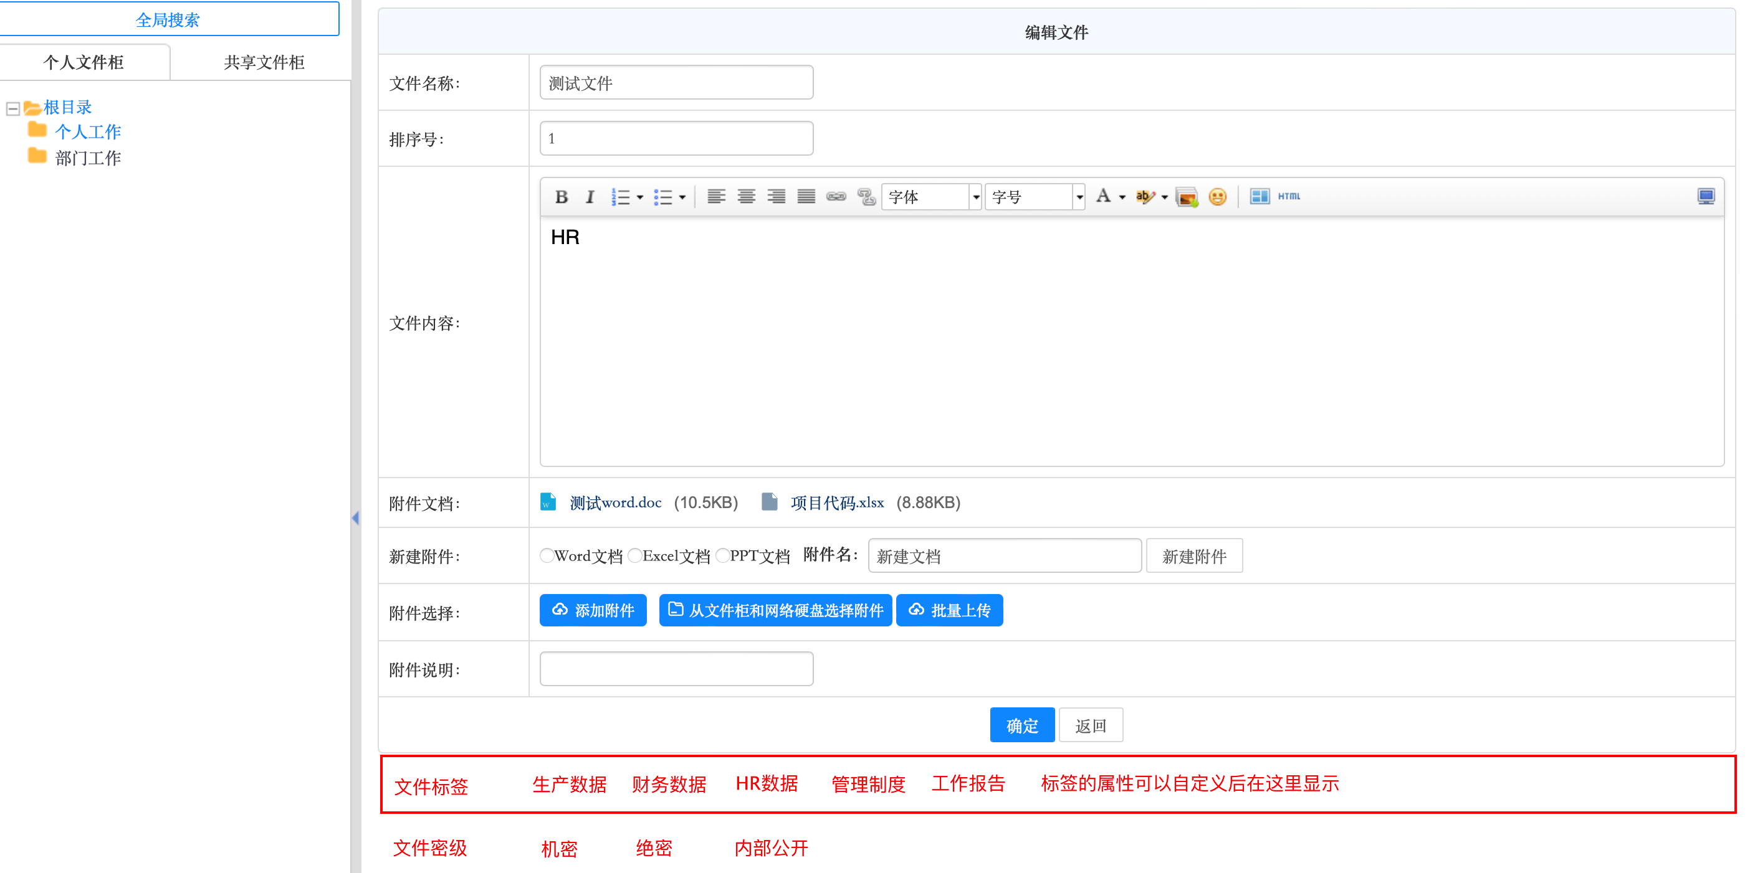
Task: Justify the text alignment
Action: pyautogui.click(x=806, y=197)
